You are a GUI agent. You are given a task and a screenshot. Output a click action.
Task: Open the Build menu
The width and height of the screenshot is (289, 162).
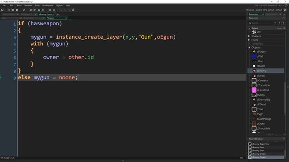[19, 5]
